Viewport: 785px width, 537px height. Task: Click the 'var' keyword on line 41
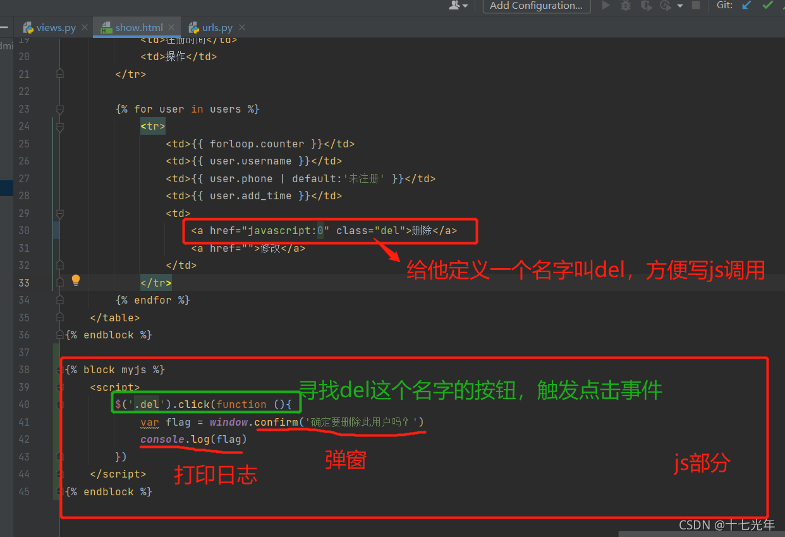coord(150,422)
